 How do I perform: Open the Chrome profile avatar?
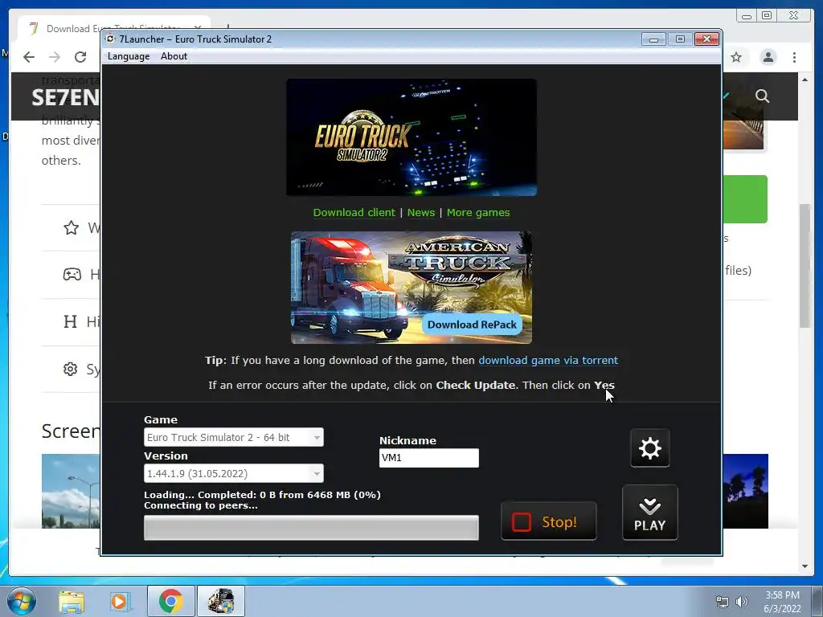tap(768, 57)
